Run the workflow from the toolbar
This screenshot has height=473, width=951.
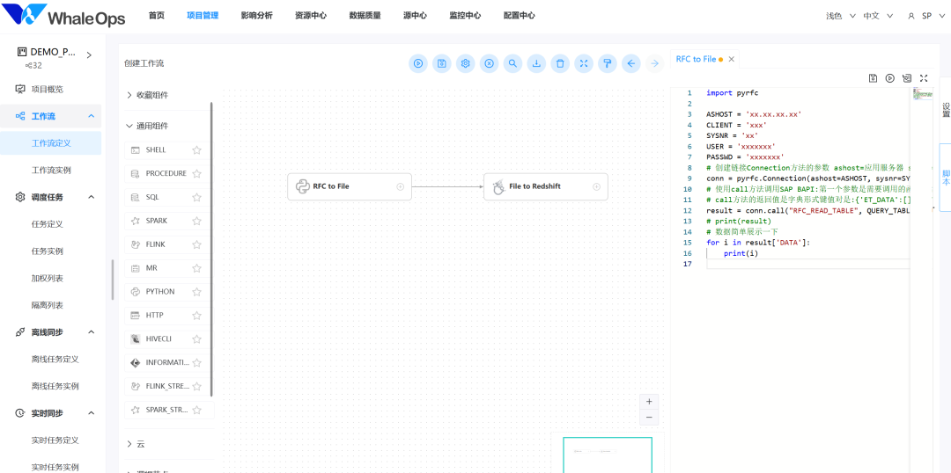tap(418, 63)
